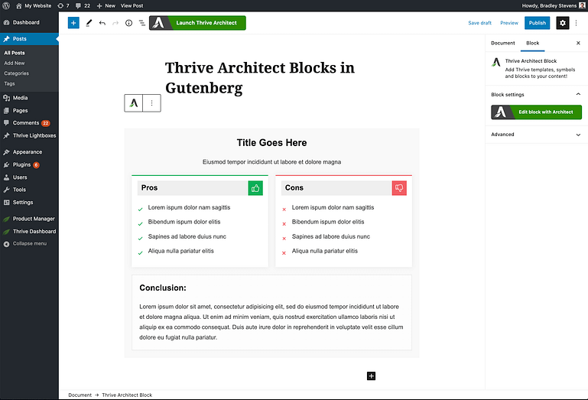
Task: Click the blue add block inserter icon
Action: (x=73, y=23)
